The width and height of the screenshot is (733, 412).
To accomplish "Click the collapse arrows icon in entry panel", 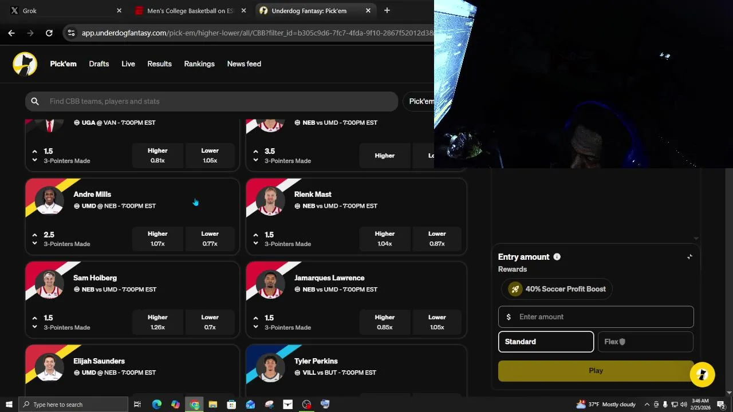I will 689,257.
